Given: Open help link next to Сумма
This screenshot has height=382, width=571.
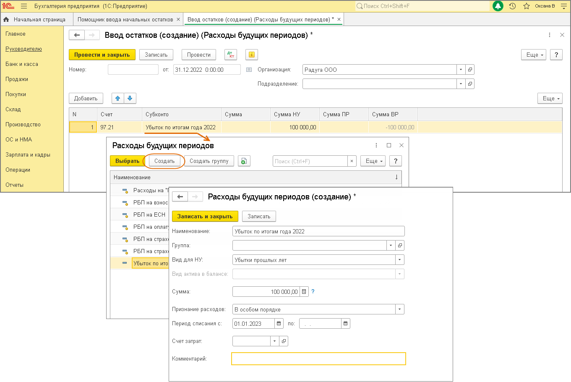Looking at the screenshot, I should [x=313, y=291].
